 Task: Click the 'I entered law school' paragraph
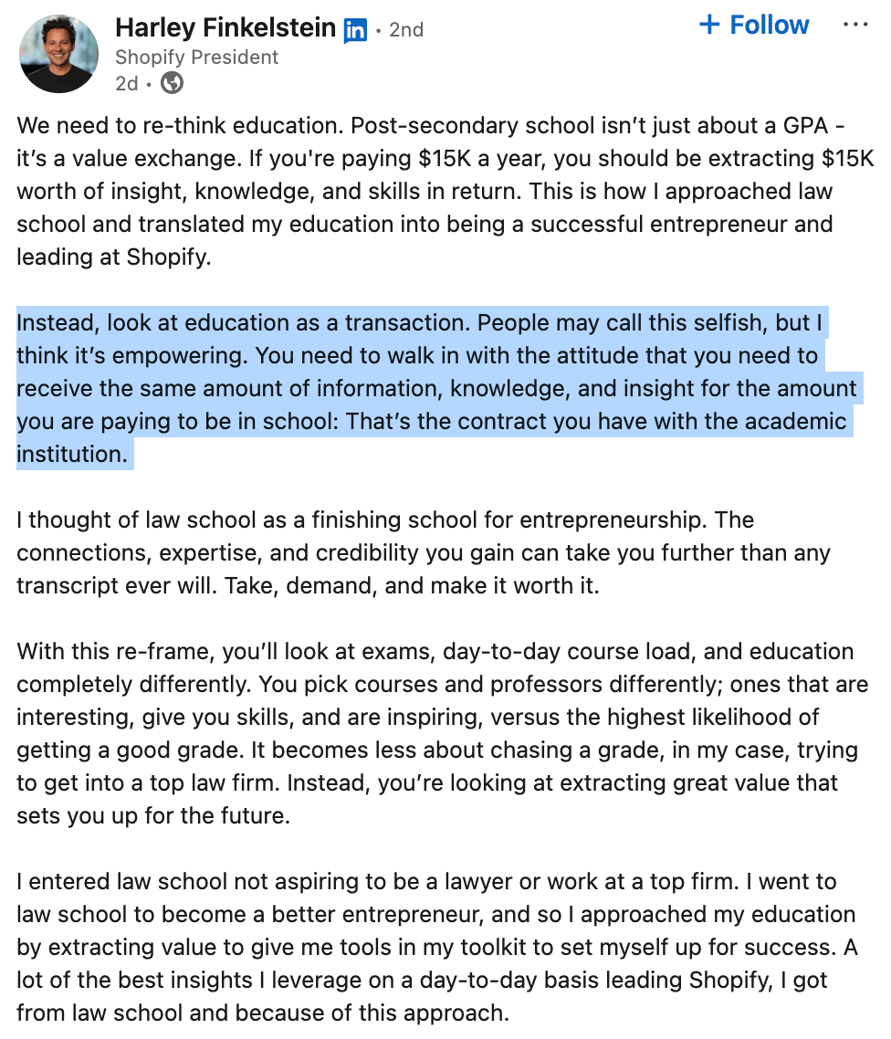click(x=429, y=947)
